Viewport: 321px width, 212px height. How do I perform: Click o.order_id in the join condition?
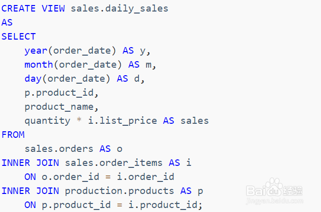pyautogui.click(x=70, y=177)
